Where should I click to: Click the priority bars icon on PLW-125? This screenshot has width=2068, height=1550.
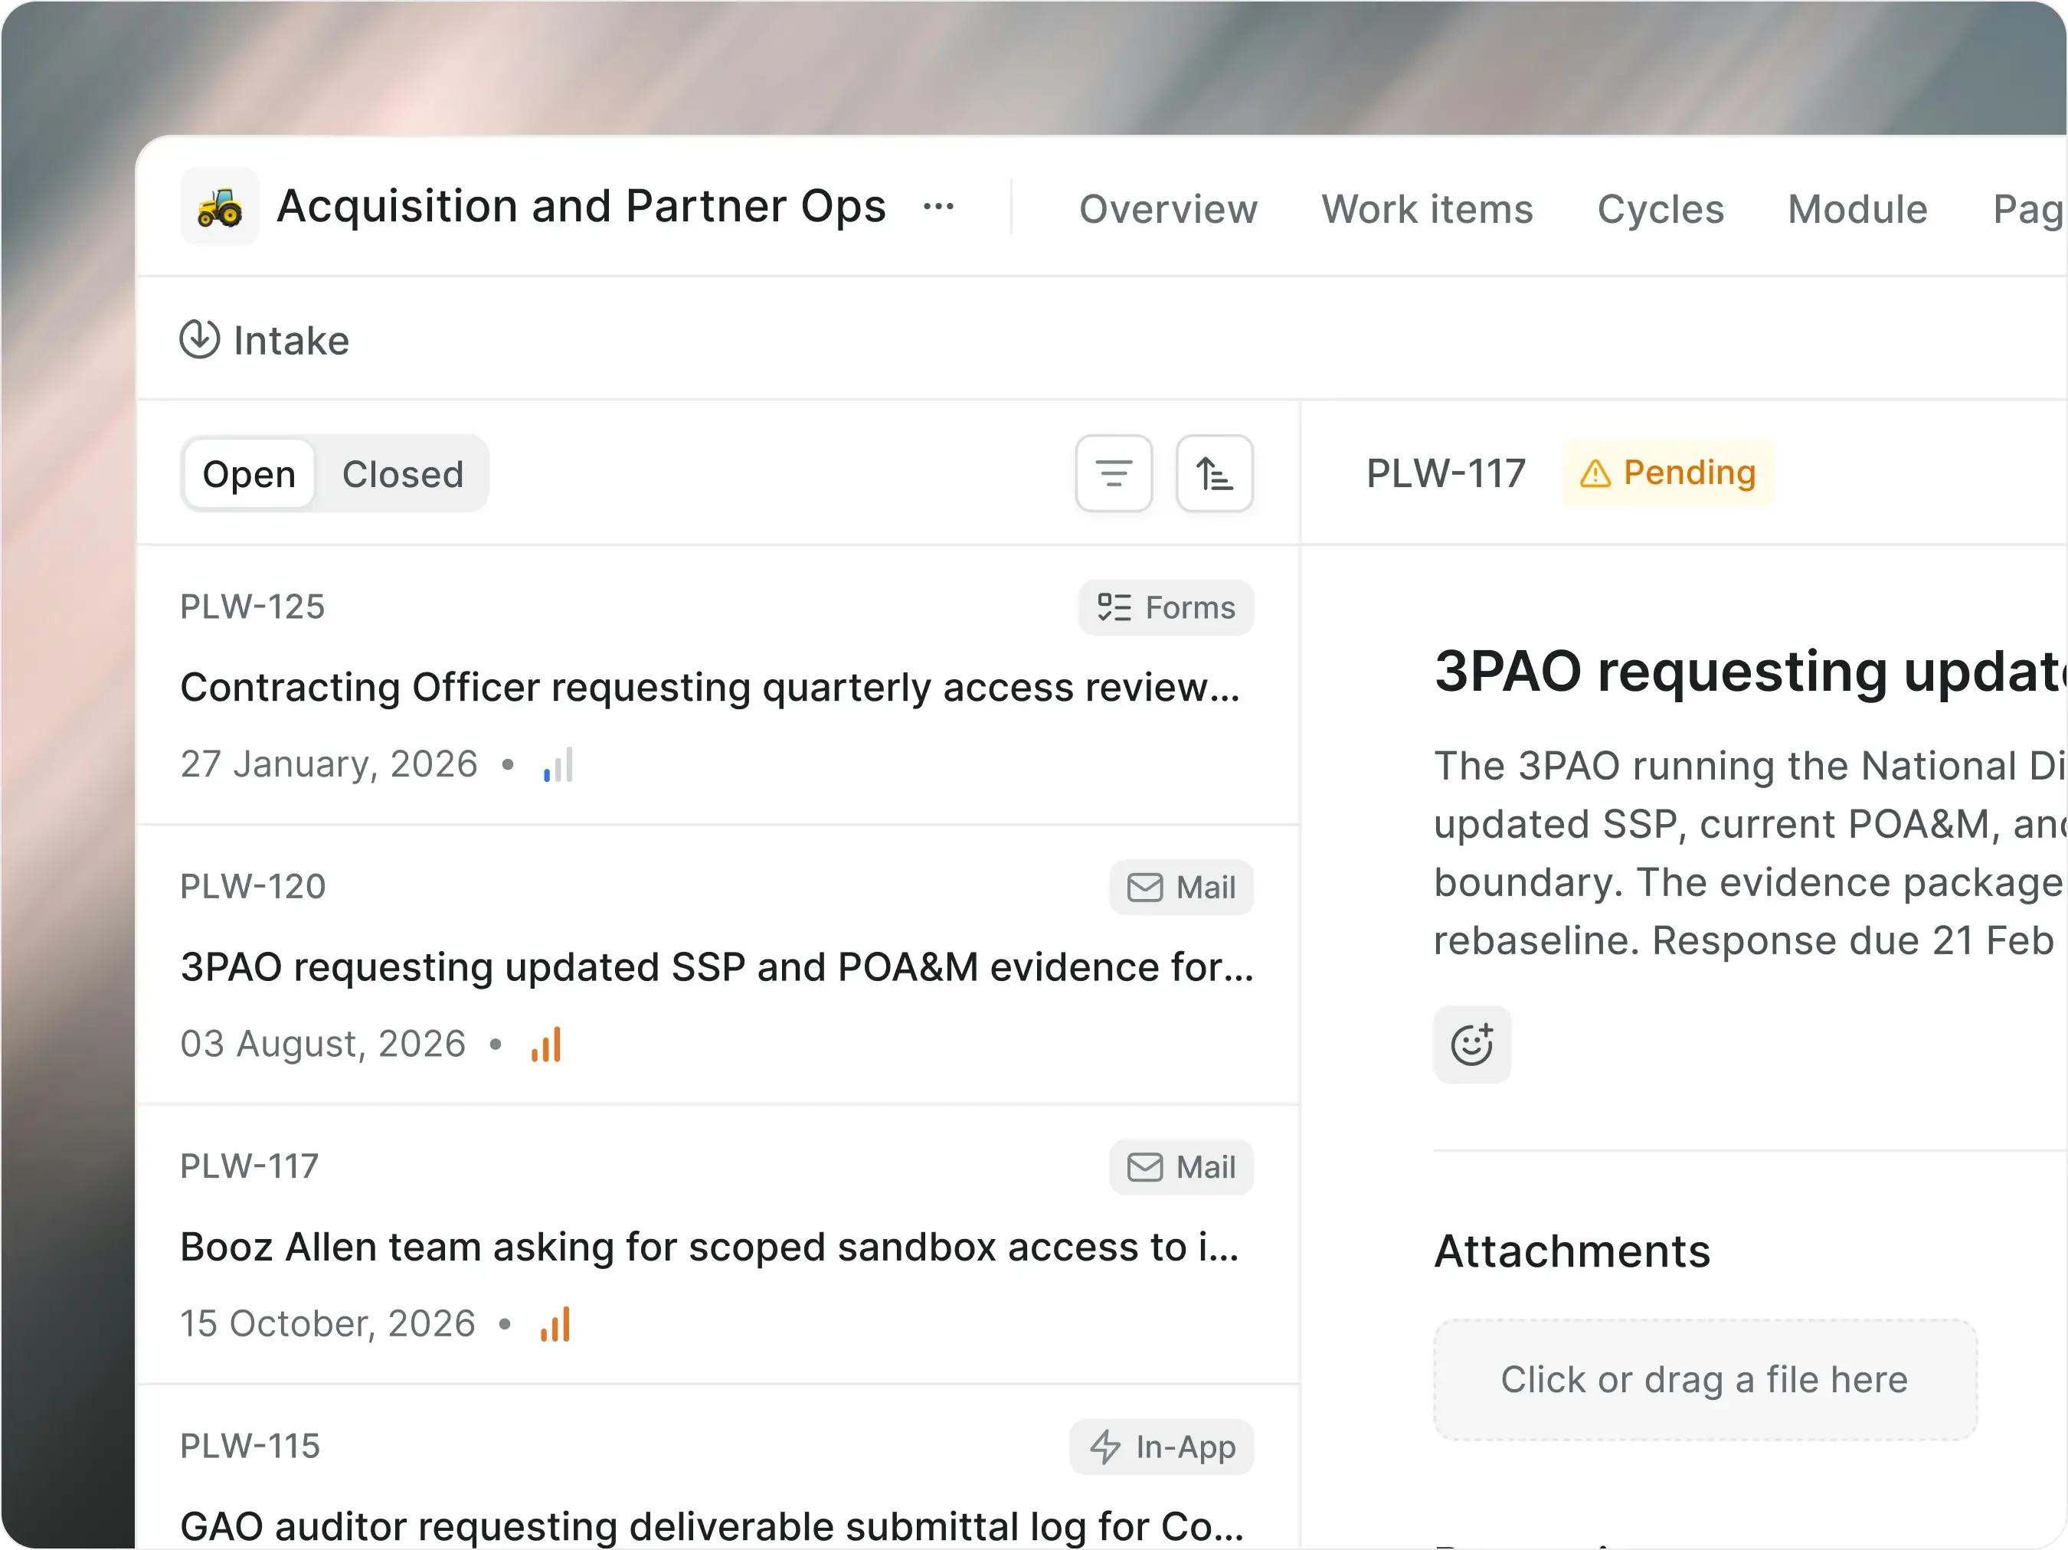pyautogui.click(x=558, y=765)
